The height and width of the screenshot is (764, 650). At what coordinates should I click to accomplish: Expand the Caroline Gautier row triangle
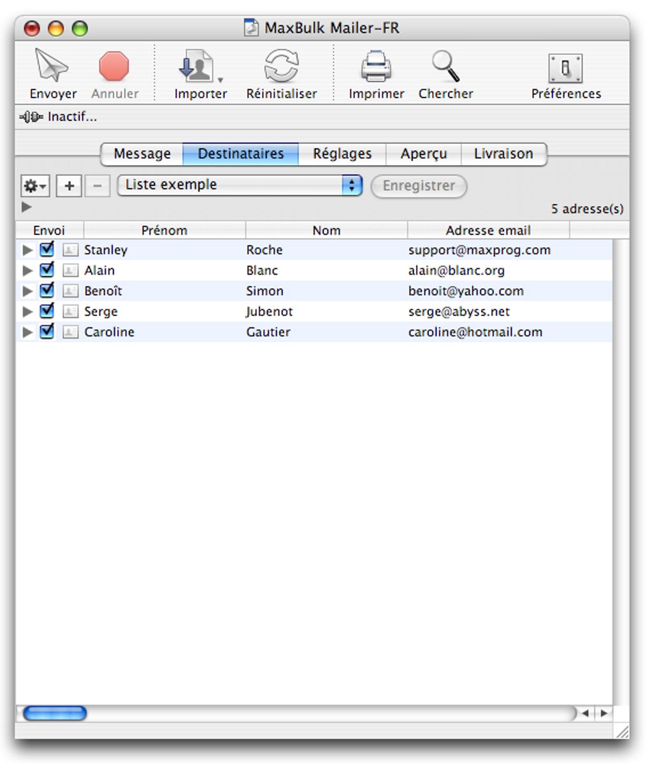click(x=28, y=333)
